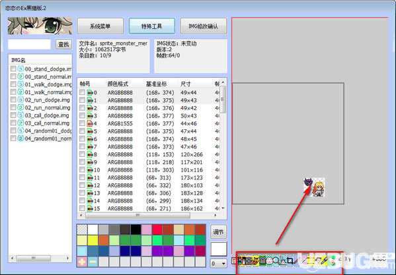Pick the yellow color swatch
Viewport: 396px width, 275px height.
point(93,240)
